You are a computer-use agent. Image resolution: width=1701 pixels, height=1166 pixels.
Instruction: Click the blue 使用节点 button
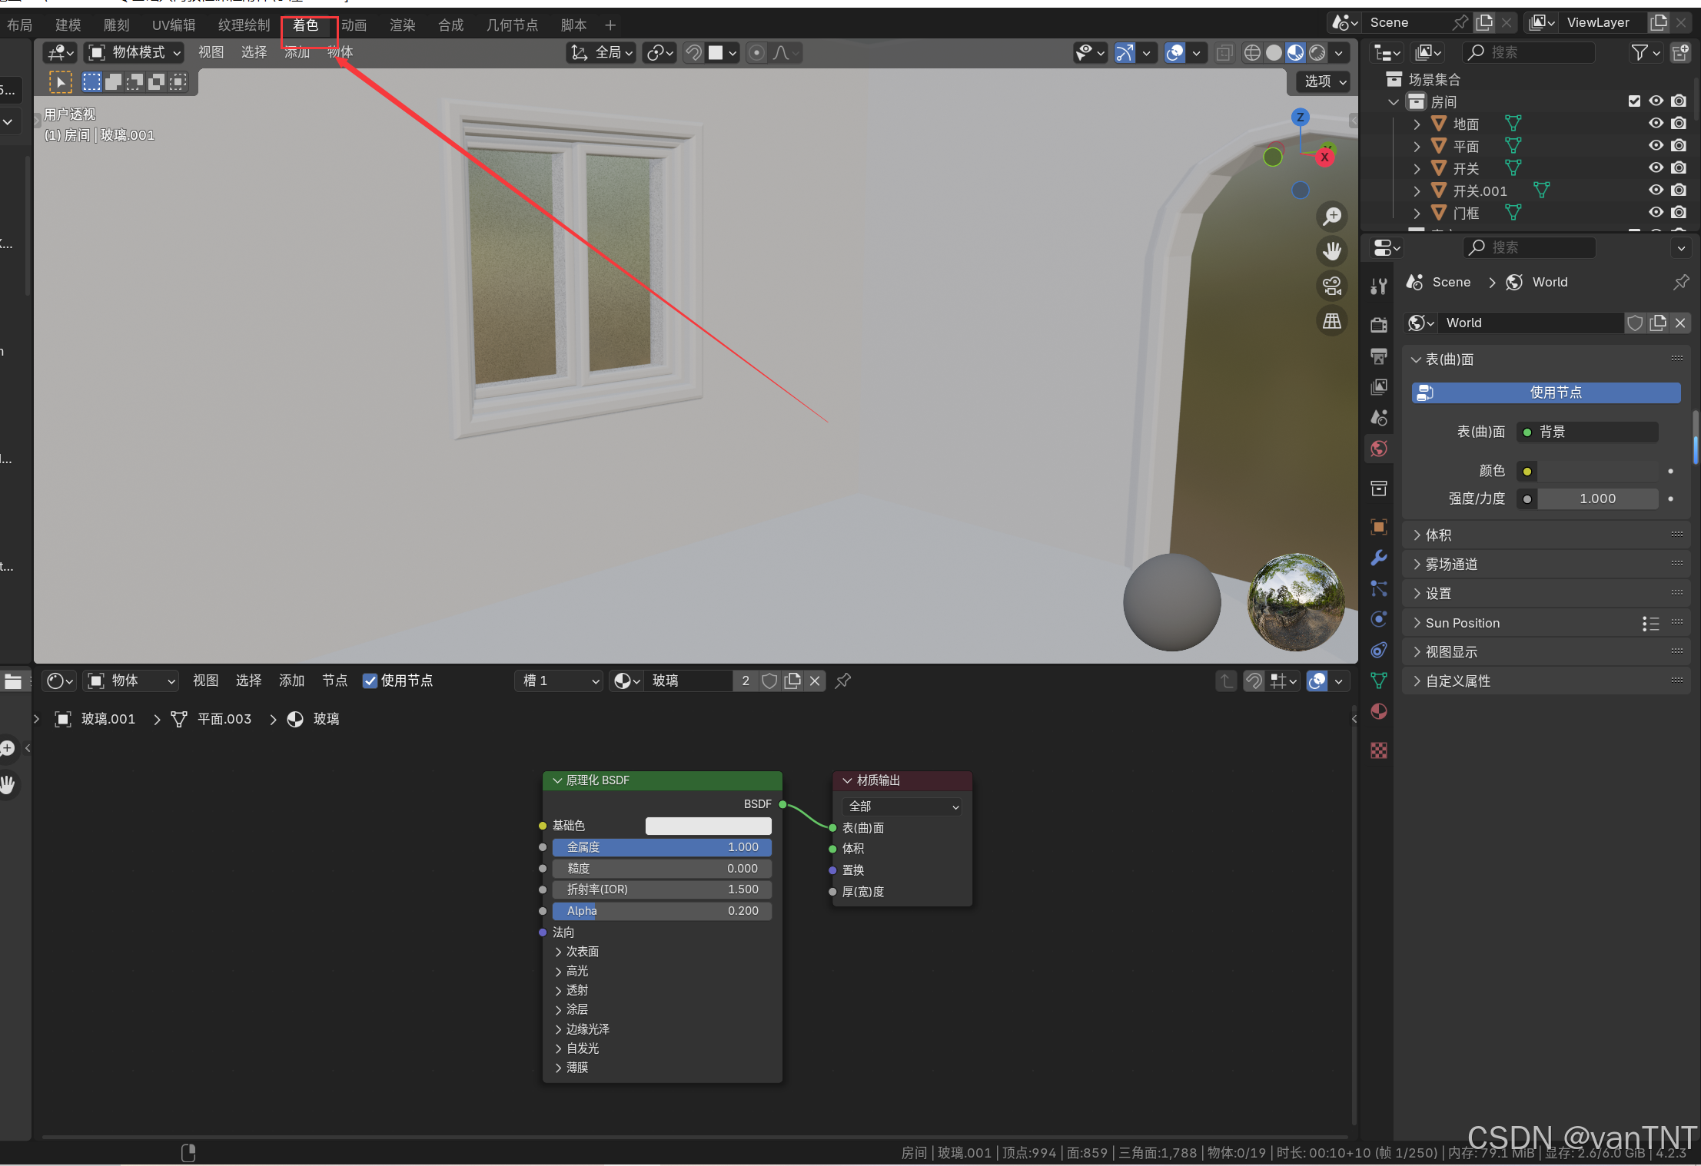[x=1546, y=393]
